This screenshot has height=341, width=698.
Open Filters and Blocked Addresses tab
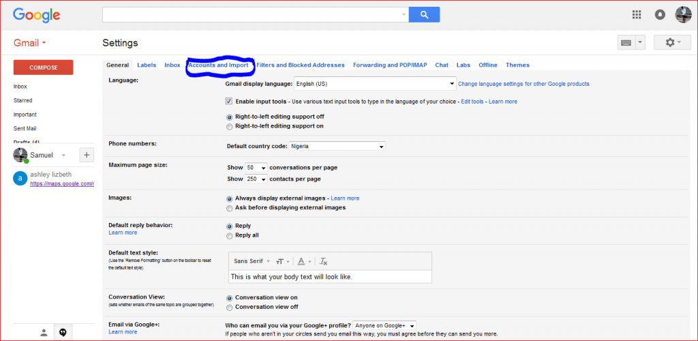point(301,65)
